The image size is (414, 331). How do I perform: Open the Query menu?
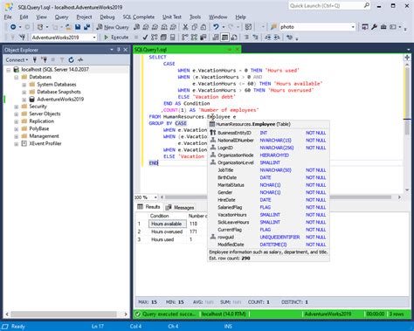61,17
